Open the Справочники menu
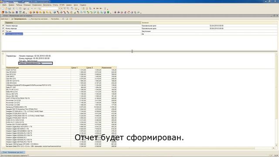 point(37,5)
